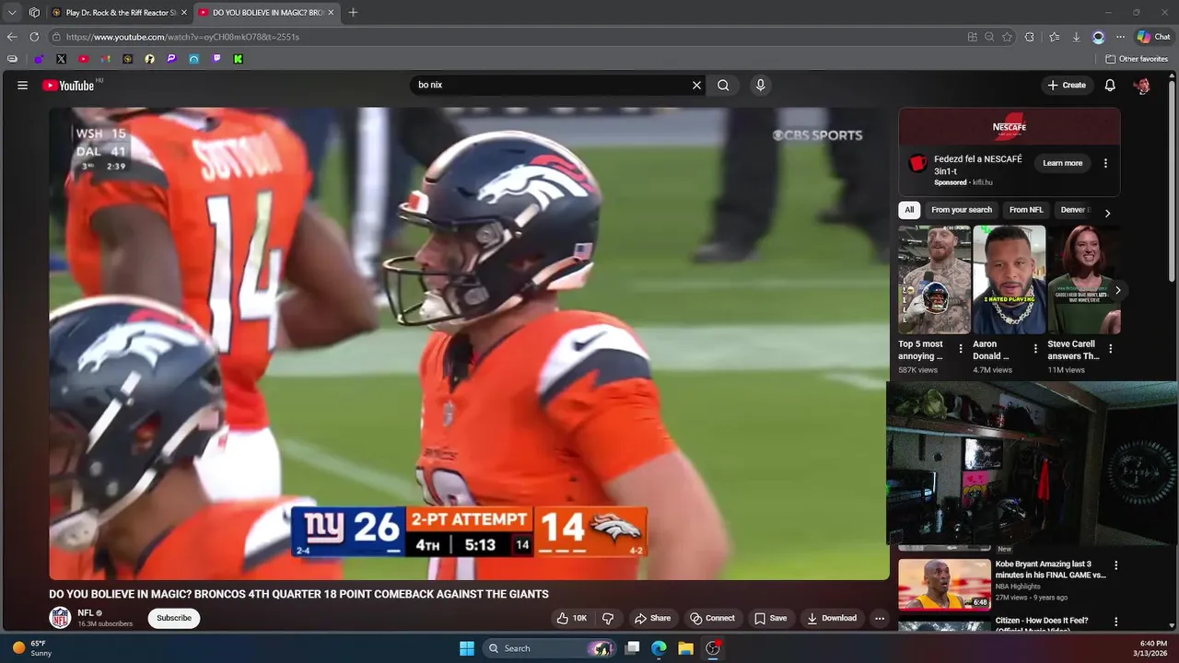Screen dimensions: 1179x663
Task: Click the Connect button
Action: [713, 618]
